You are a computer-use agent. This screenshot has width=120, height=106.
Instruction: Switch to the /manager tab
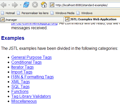coord(32,20)
